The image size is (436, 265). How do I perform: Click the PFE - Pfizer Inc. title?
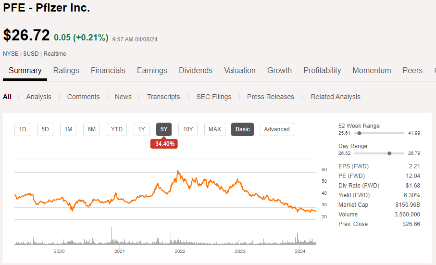coord(47,8)
